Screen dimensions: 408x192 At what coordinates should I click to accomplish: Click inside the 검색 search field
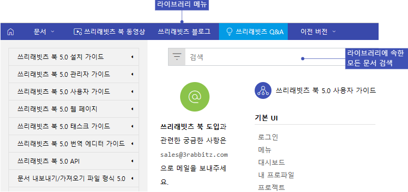pyautogui.click(x=265, y=57)
